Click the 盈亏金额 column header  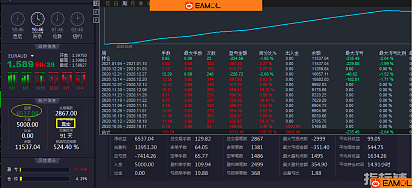click(x=238, y=53)
